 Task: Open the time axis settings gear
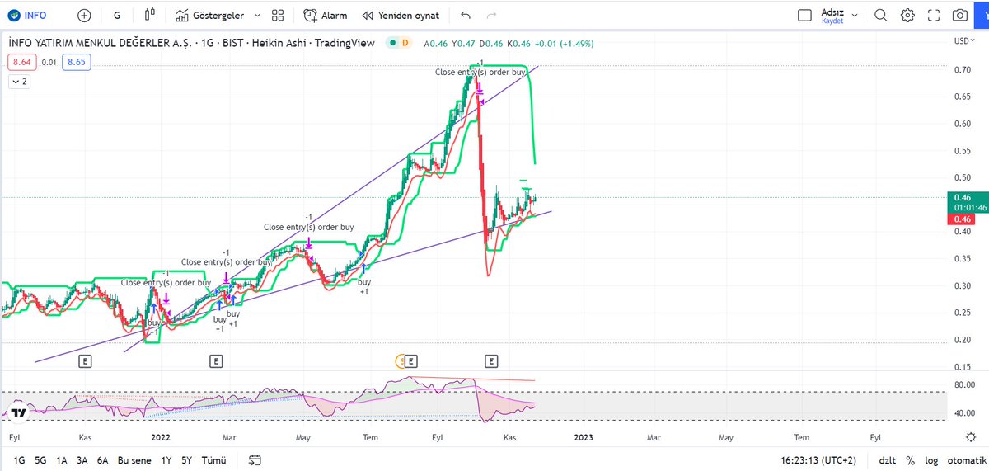coord(971,436)
